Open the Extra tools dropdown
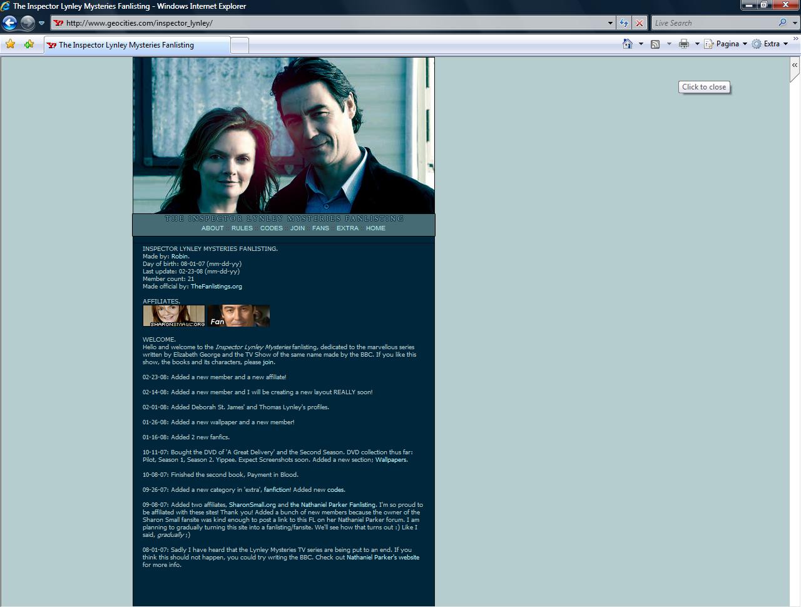 tap(770, 44)
